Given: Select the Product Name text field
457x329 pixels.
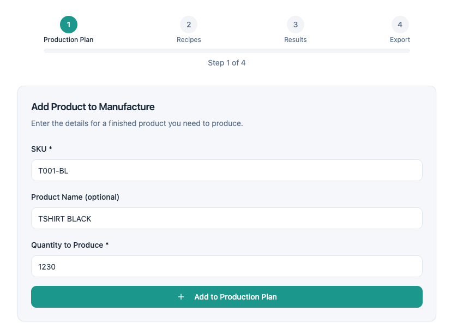Looking at the screenshot, I should (x=227, y=218).
